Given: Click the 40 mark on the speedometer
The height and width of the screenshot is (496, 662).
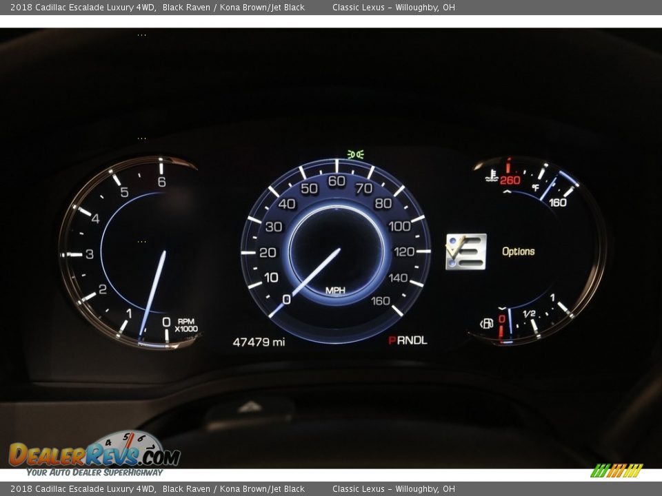Looking at the screenshot, I should [287, 204].
